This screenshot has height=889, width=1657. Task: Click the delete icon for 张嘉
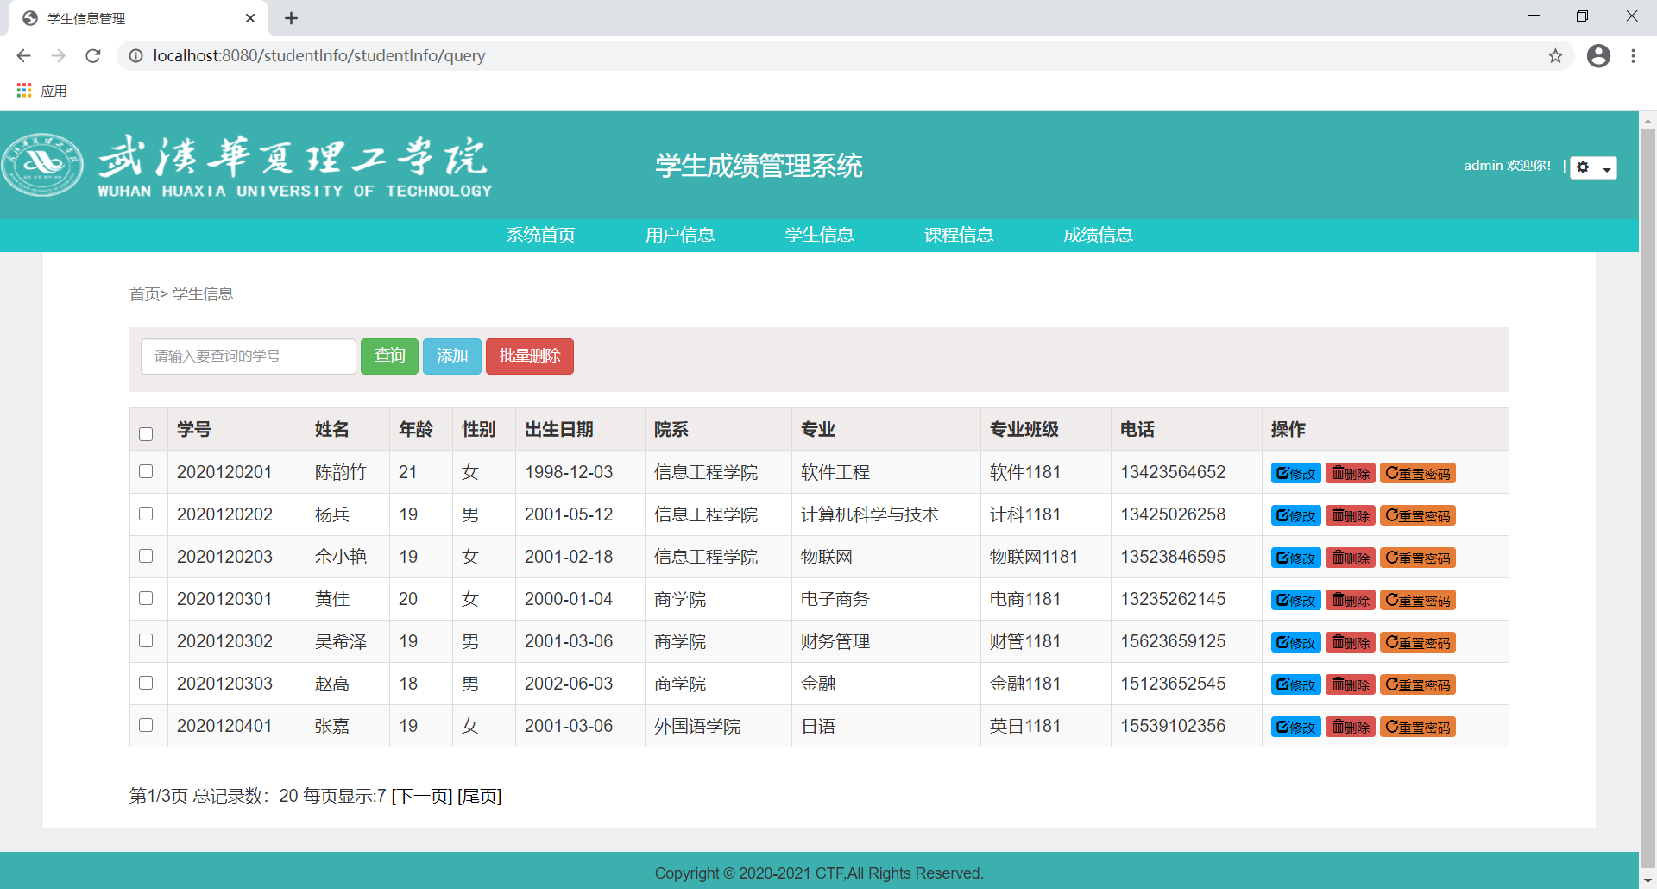1339,727
